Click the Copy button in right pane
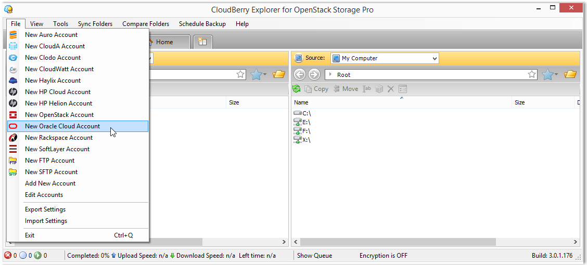Viewport: 587px width, 265px height. click(x=316, y=89)
